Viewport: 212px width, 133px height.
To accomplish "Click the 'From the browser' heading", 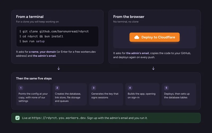I will click(x=129, y=17).
